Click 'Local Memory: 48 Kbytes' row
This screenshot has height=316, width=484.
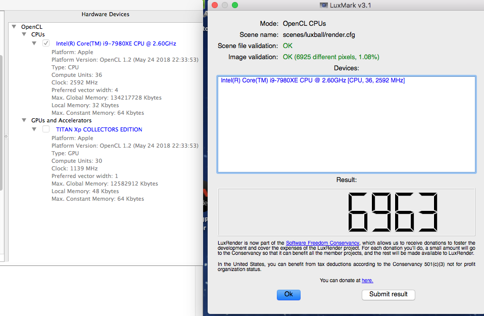click(85, 191)
